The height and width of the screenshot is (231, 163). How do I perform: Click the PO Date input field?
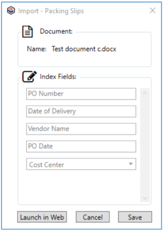click(81, 147)
